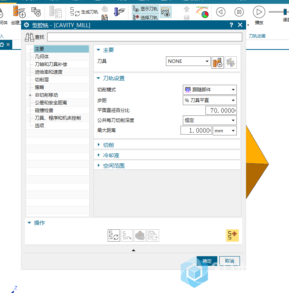Viewport: 289px width, 293px height.
Task: Open the 刀具 NONE dropdown
Action: [x=188, y=61]
